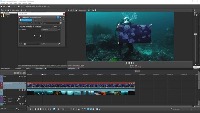Toggle Auto Preview in Project Media
The image size is (200, 113).
[x=14, y=10]
